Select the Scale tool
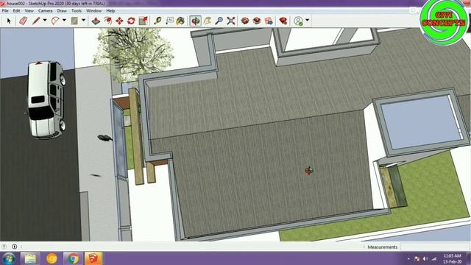This screenshot has width=471, height=265. (144, 21)
